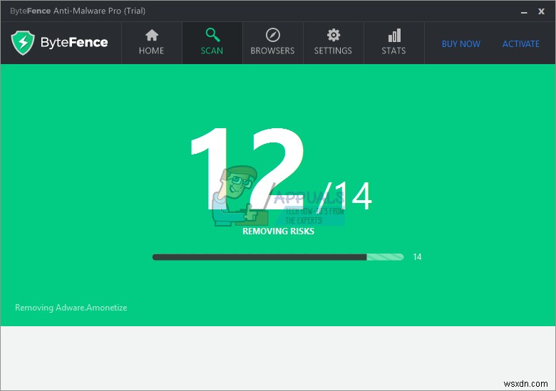Click the /14 total count text

point(345,196)
